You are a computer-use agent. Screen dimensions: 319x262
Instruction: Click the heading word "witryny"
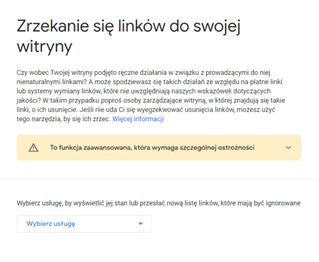click(45, 47)
